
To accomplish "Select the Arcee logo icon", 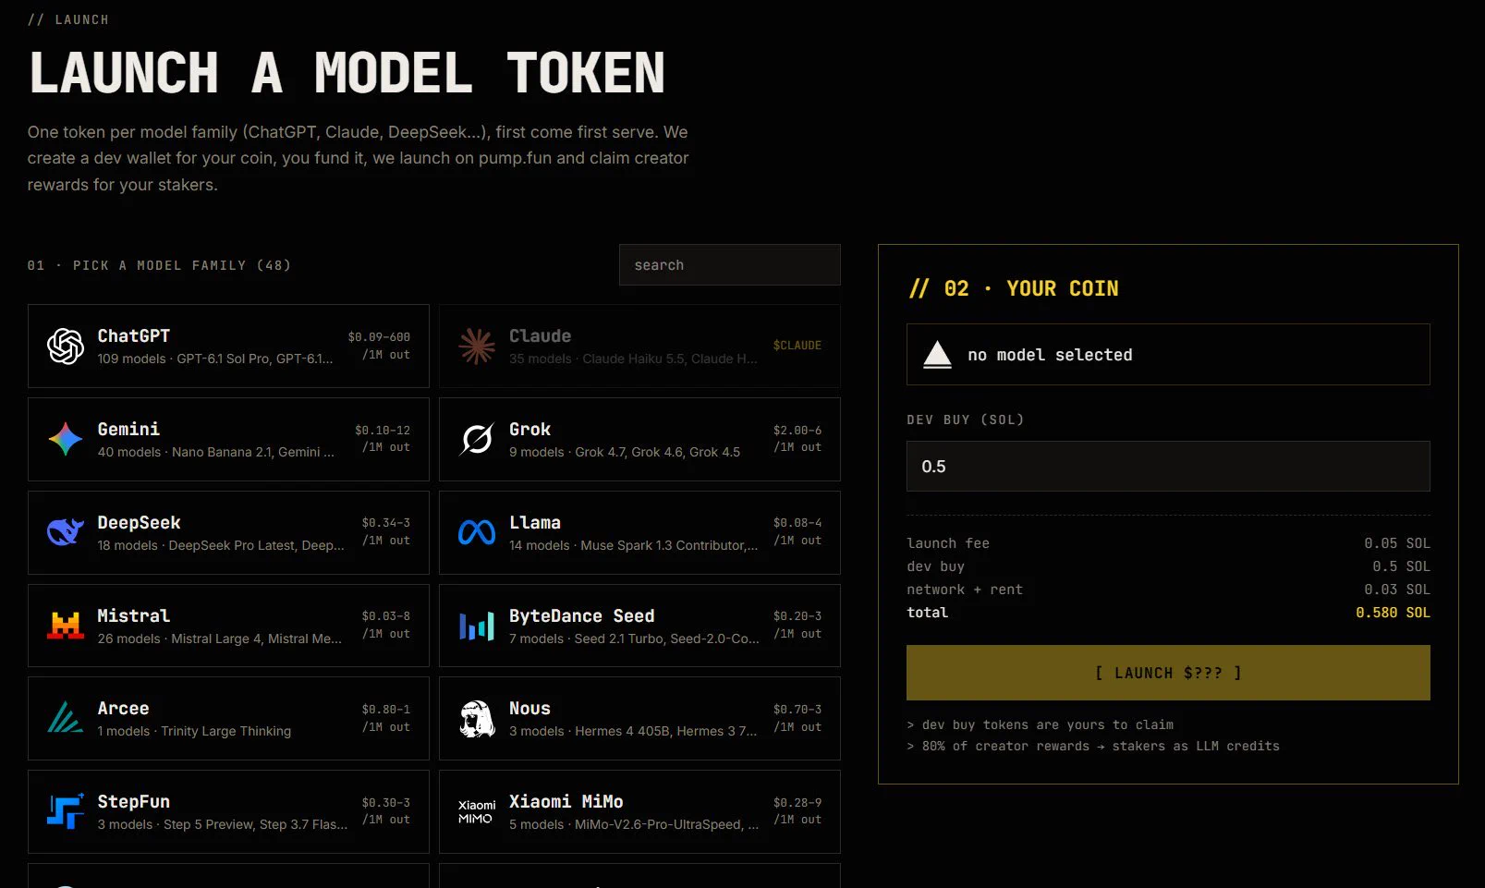I will pyautogui.click(x=66, y=718).
